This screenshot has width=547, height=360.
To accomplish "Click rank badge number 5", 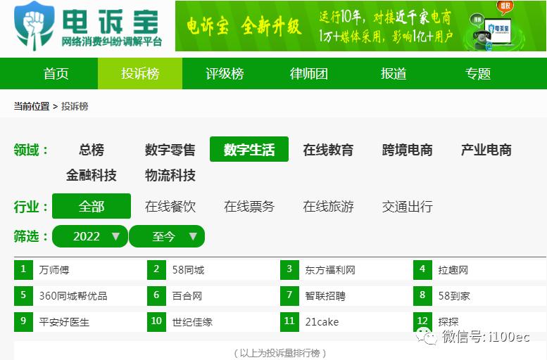I will [x=23, y=296].
